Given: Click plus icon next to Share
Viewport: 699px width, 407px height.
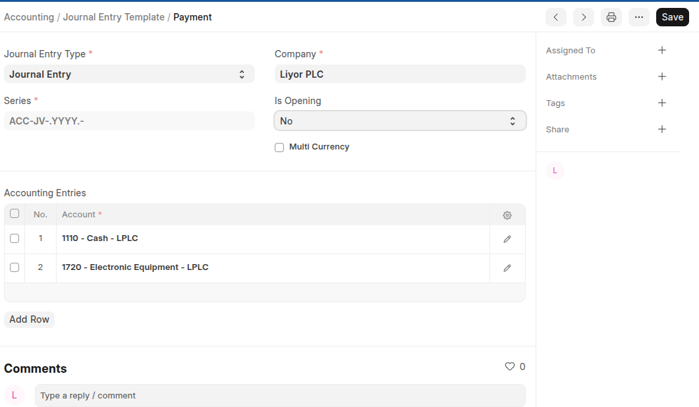Looking at the screenshot, I should 662,129.
